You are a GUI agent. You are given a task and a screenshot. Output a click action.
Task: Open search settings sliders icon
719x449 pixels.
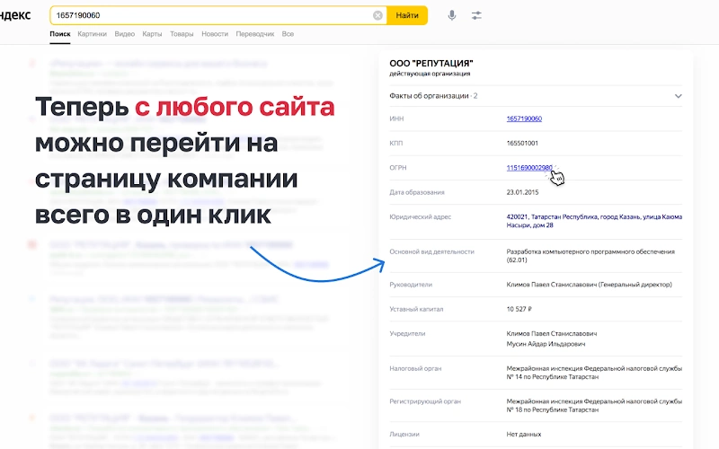(x=476, y=15)
